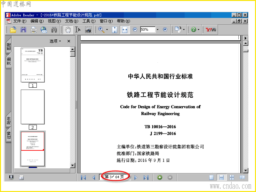Viewport: 256px width, 192px height.
Task: Select the Snapshot camera tool
Action: point(88,30)
